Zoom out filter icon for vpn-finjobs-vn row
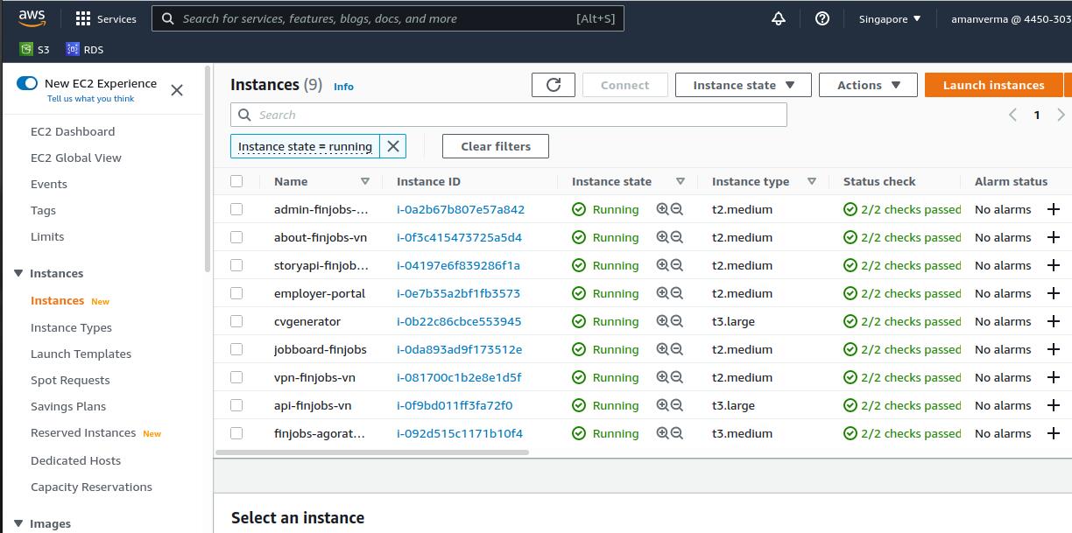1072x533 pixels. click(x=676, y=377)
